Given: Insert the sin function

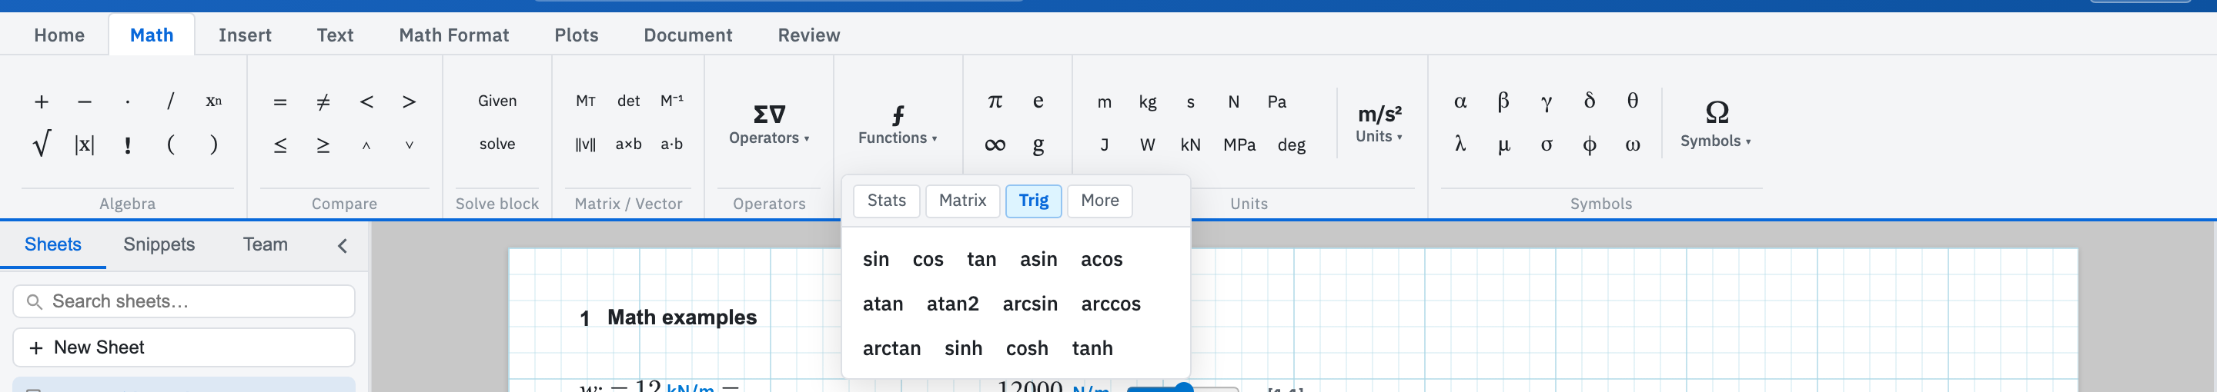Looking at the screenshot, I should click(x=876, y=260).
